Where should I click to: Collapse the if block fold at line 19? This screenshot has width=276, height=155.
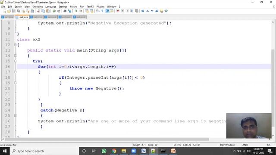click(x=15, y=83)
